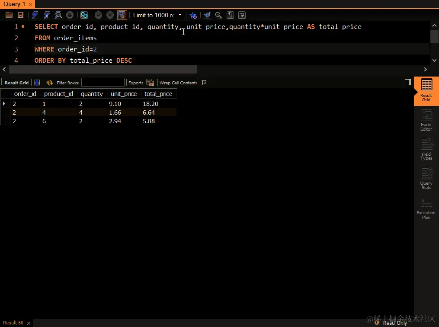Click the WHERE order_id=2 line
439x327 pixels.
pyautogui.click(x=65, y=49)
